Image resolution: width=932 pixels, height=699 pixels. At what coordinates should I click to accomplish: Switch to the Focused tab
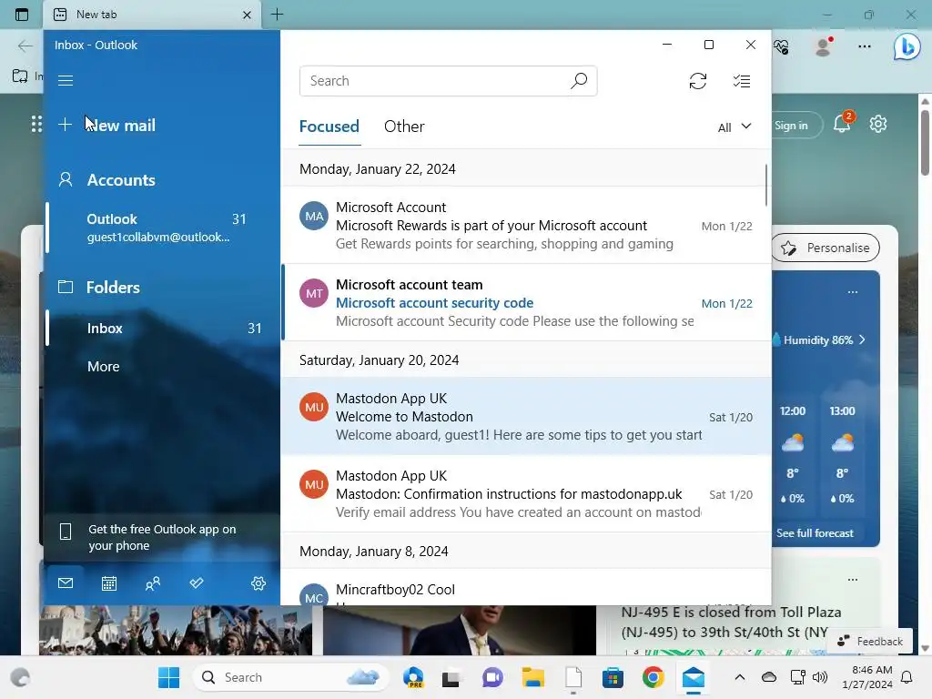[329, 127]
